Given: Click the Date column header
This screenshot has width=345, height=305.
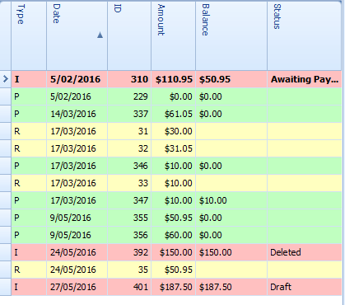Looking at the screenshot, I should 77,35.
